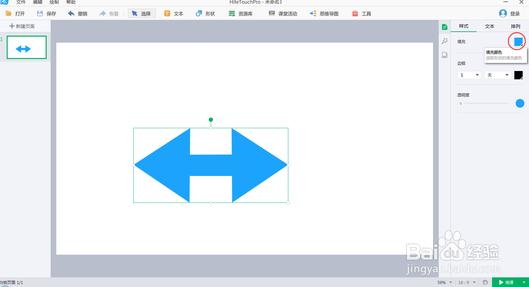The width and height of the screenshot is (529, 287).
Task: Redo action with 恢复
Action: coord(109,13)
